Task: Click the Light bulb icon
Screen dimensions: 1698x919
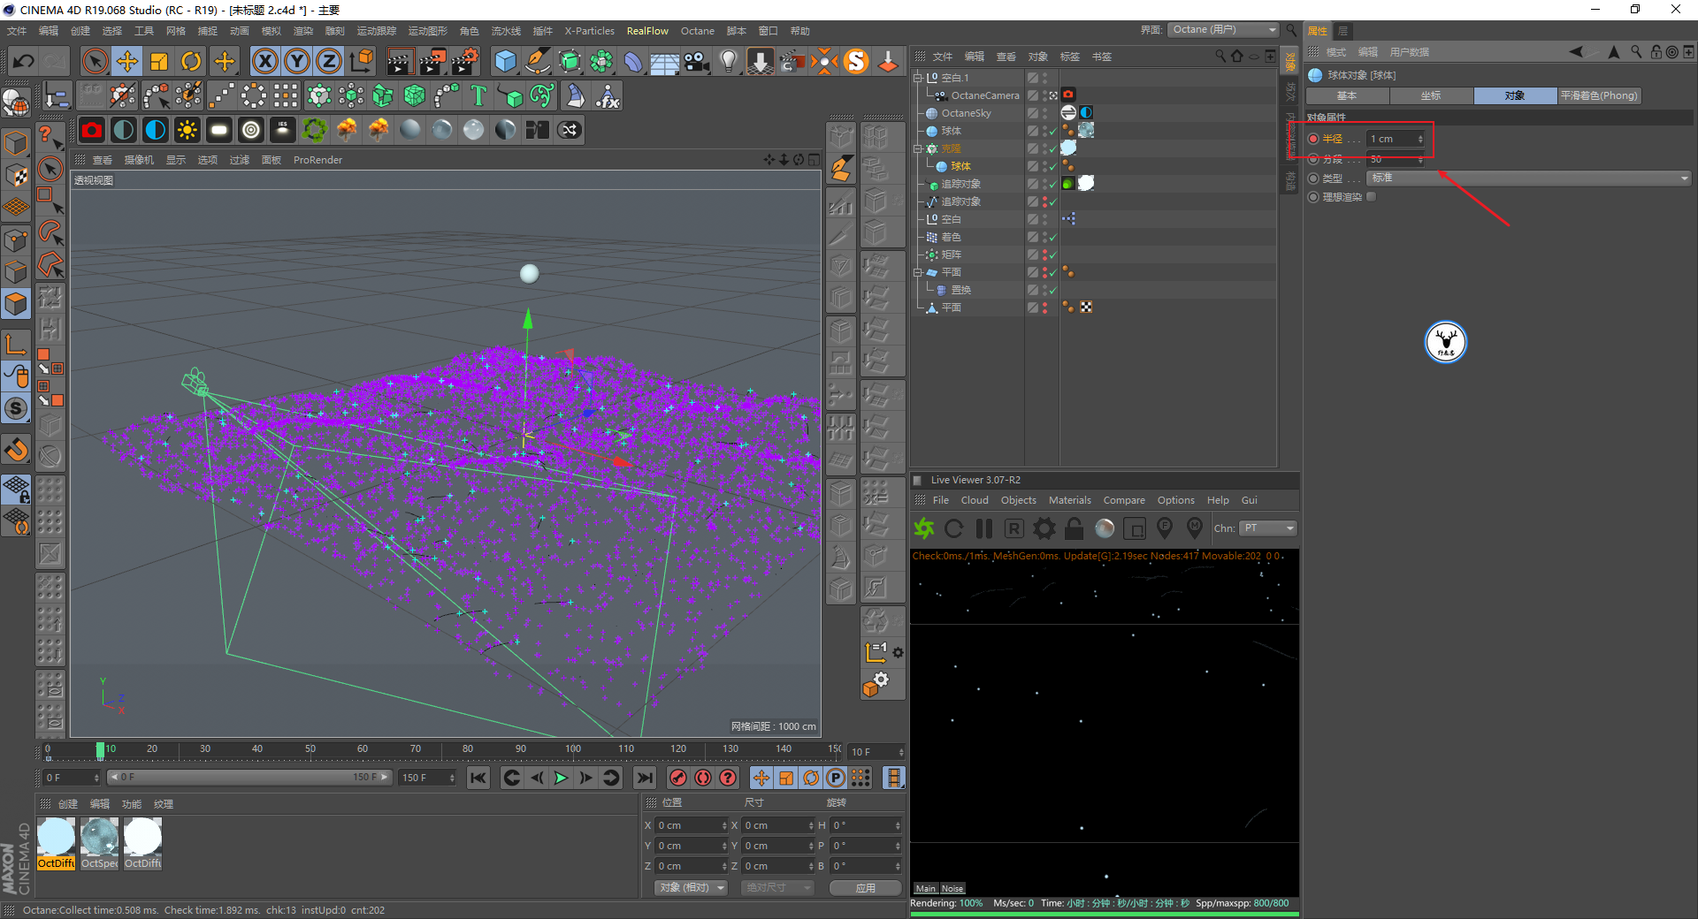Action: pos(729,61)
